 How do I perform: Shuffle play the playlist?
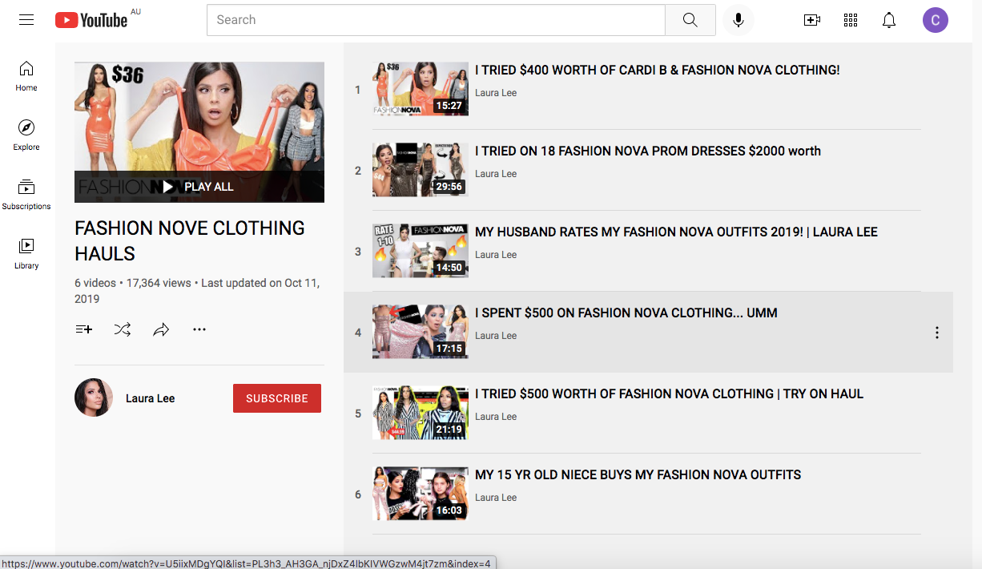coord(123,329)
